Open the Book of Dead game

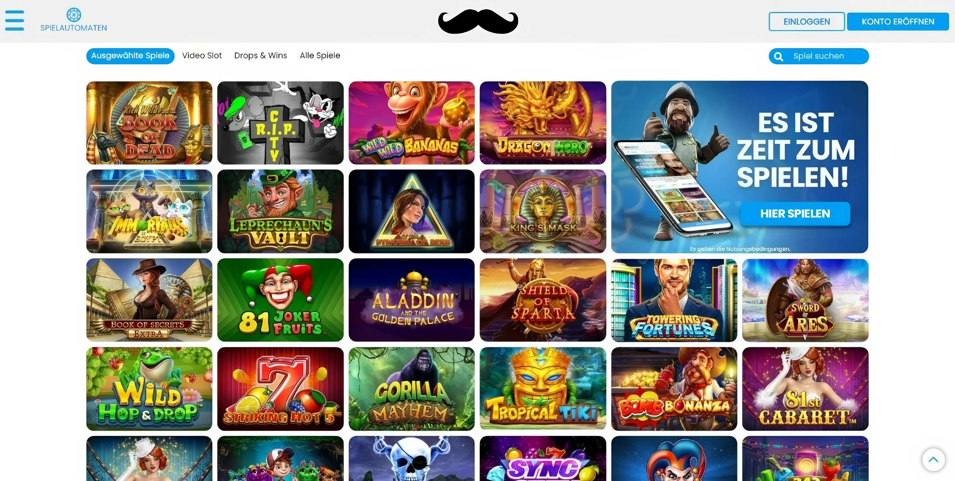pyautogui.click(x=149, y=123)
